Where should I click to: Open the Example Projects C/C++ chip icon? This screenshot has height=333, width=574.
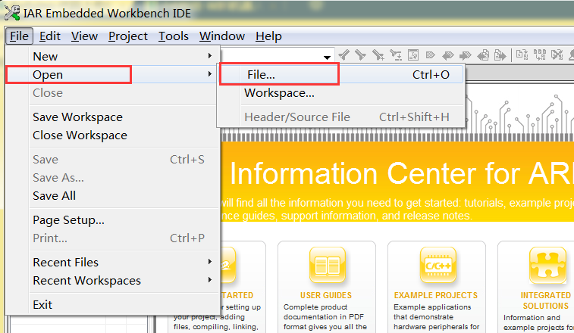pyautogui.click(x=438, y=265)
